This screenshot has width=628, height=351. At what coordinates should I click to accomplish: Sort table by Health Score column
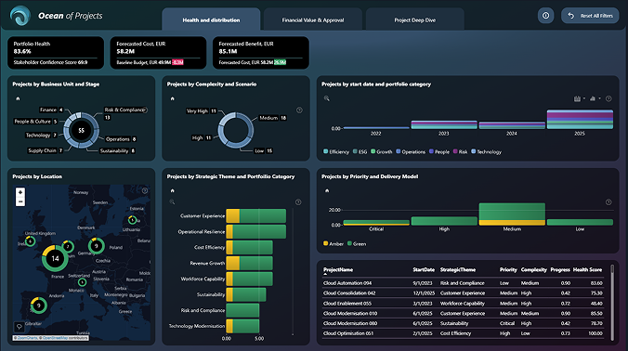click(587, 270)
